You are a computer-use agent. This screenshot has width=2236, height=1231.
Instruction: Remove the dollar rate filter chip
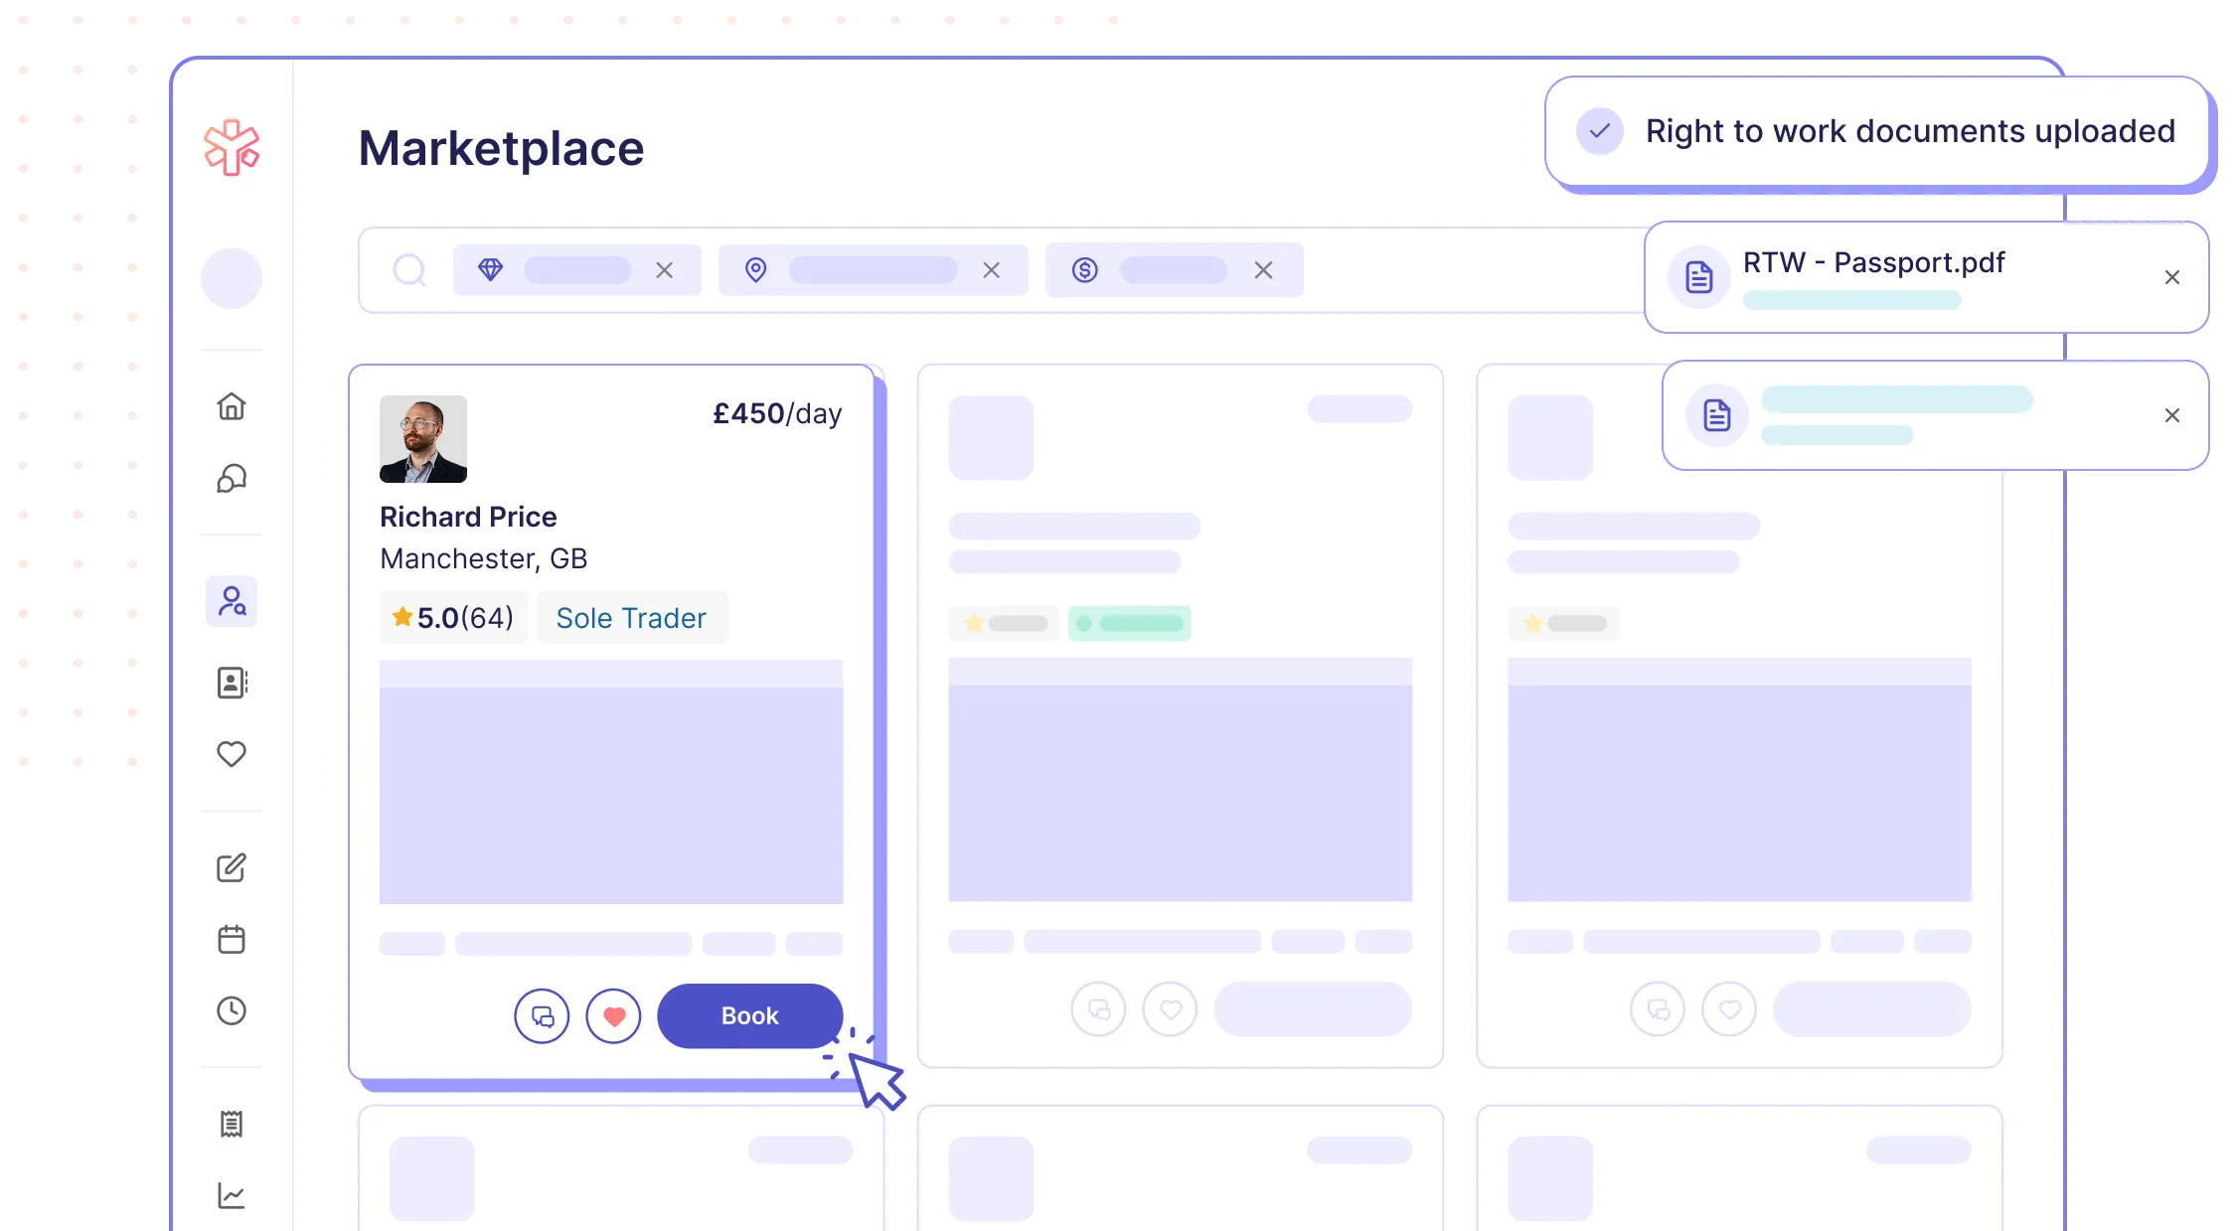1263,270
